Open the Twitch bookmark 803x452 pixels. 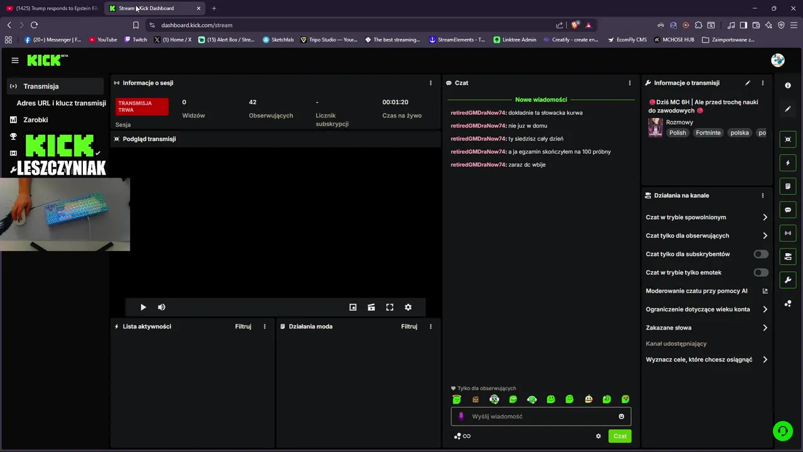[x=136, y=40]
